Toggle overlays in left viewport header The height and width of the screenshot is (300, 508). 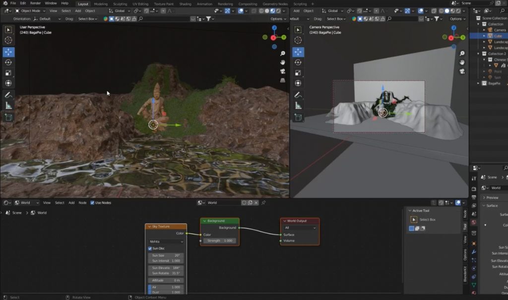(241, 11)
